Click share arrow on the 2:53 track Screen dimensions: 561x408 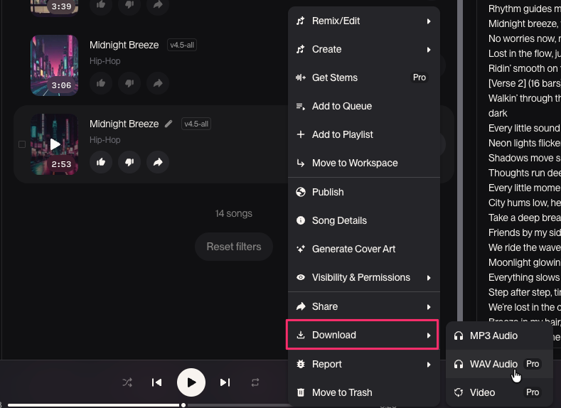click(x=158, y=162)
